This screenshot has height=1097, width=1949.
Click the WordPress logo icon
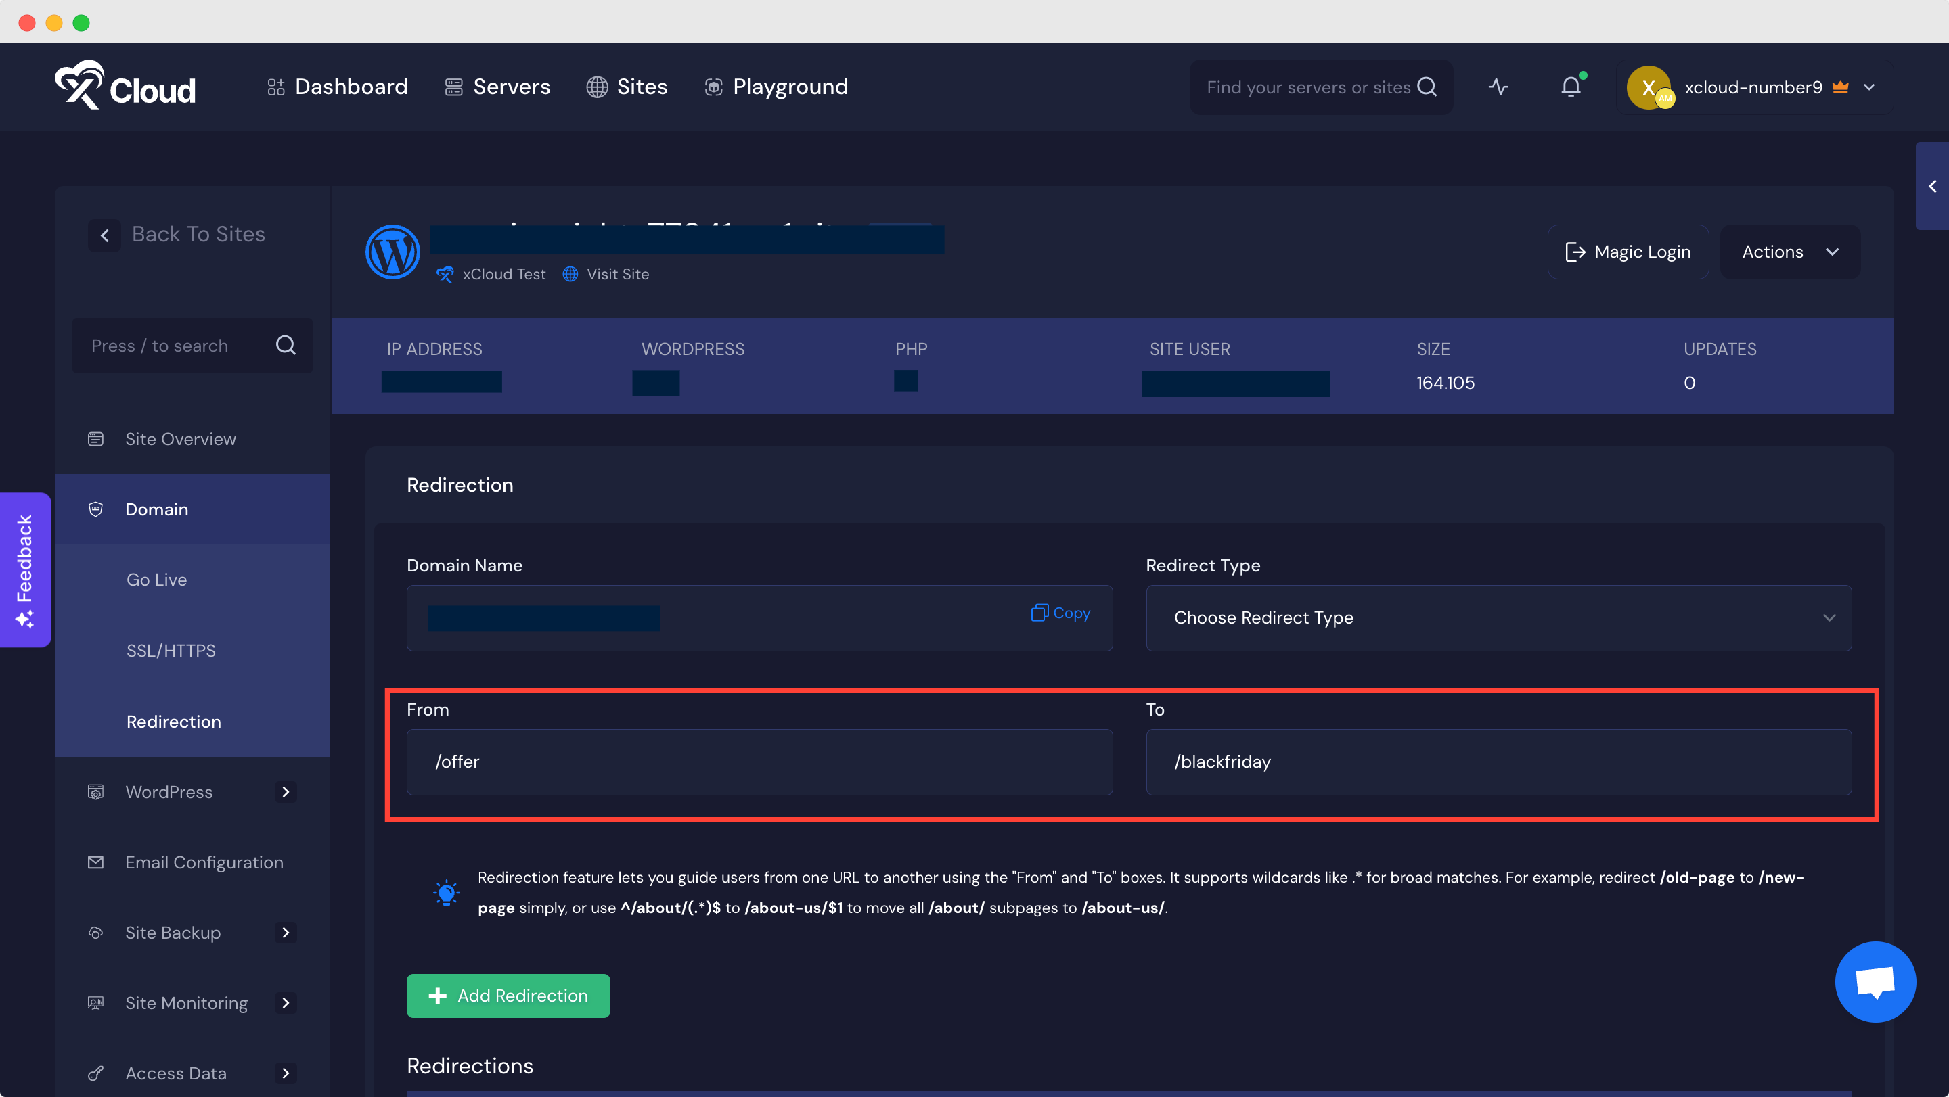pyautogui.click(x=393, y=252)
